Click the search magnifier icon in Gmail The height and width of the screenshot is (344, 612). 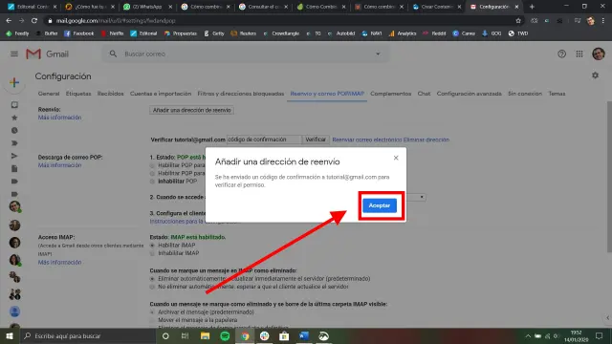tap(113, 54)
